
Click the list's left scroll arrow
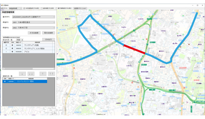click(x=3, y=69)
